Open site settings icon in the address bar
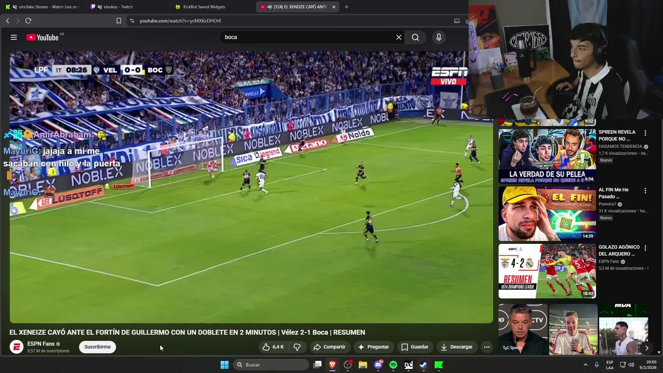 132,21
